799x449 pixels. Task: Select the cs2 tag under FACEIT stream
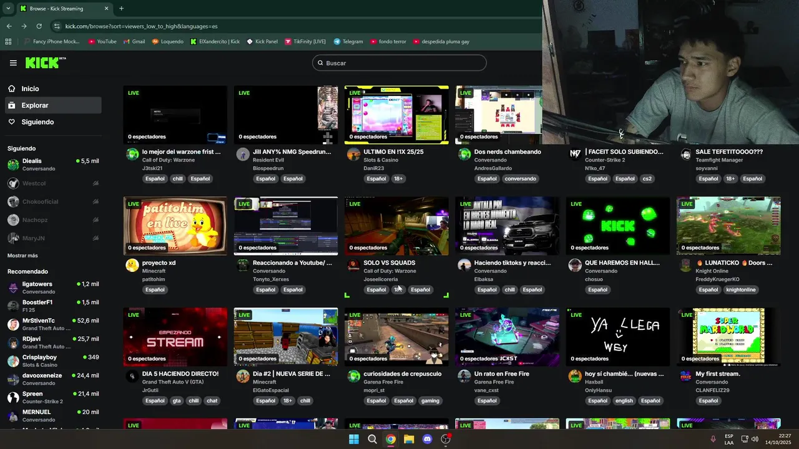(x=647, y=178)
